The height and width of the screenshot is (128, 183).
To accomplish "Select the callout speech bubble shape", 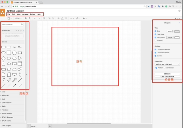I will click(x=14, y=74).
